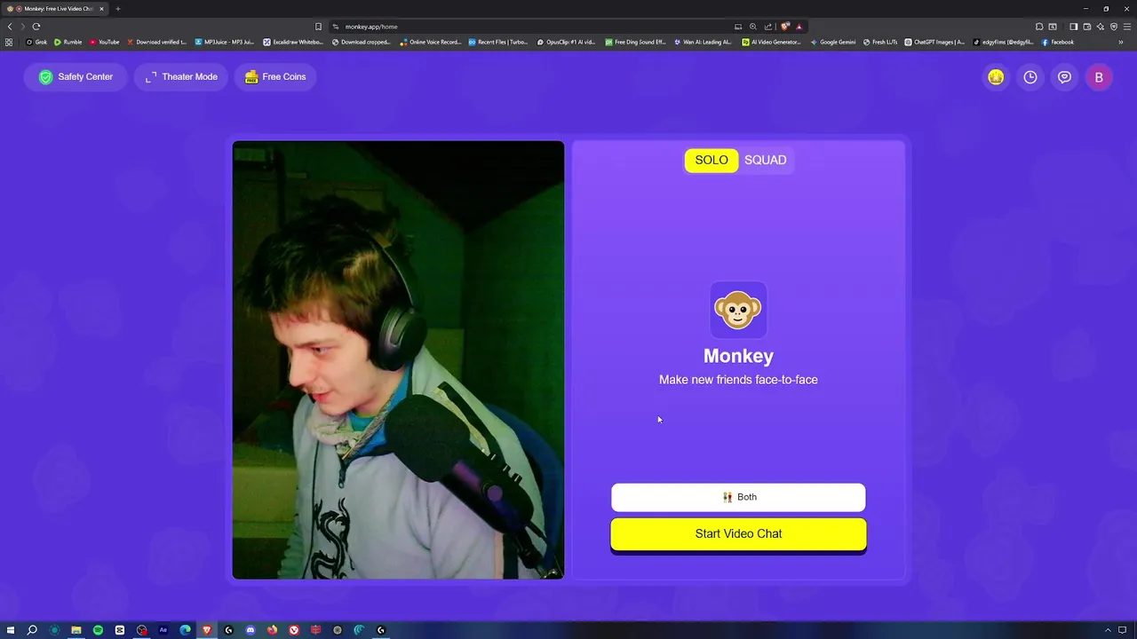The height and width of the screenshot is (639, 1137).
Task: Open the profile avatar labeled B
Action: coord(1099,77)
